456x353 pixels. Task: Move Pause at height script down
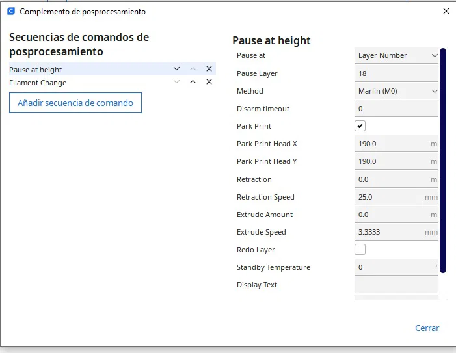click(x=176, y=69)
